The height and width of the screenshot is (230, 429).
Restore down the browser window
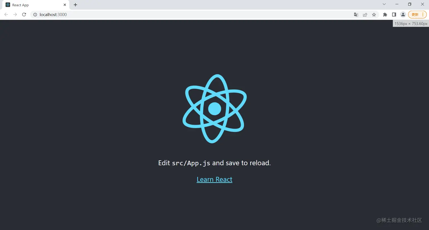pyautogui.click(x=409, y=4)
